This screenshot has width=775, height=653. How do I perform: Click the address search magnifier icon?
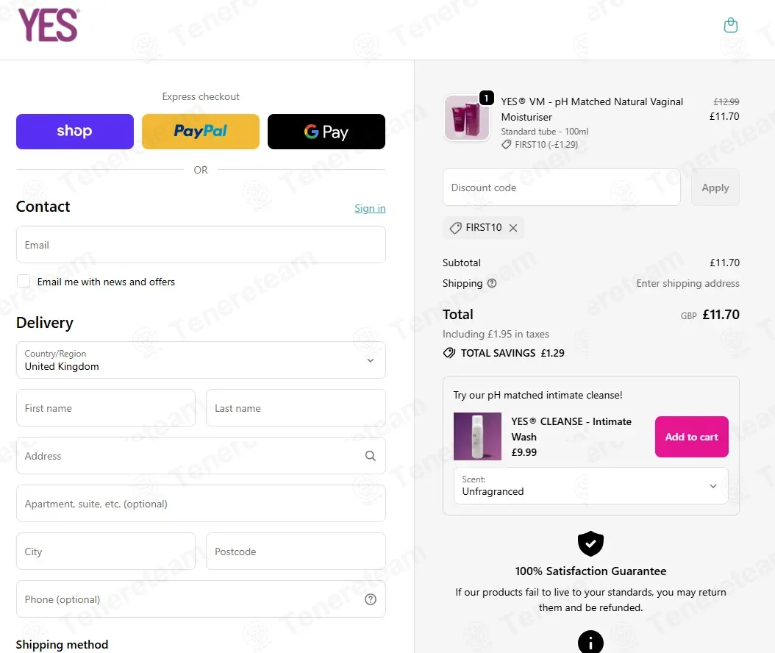(371, 456)
